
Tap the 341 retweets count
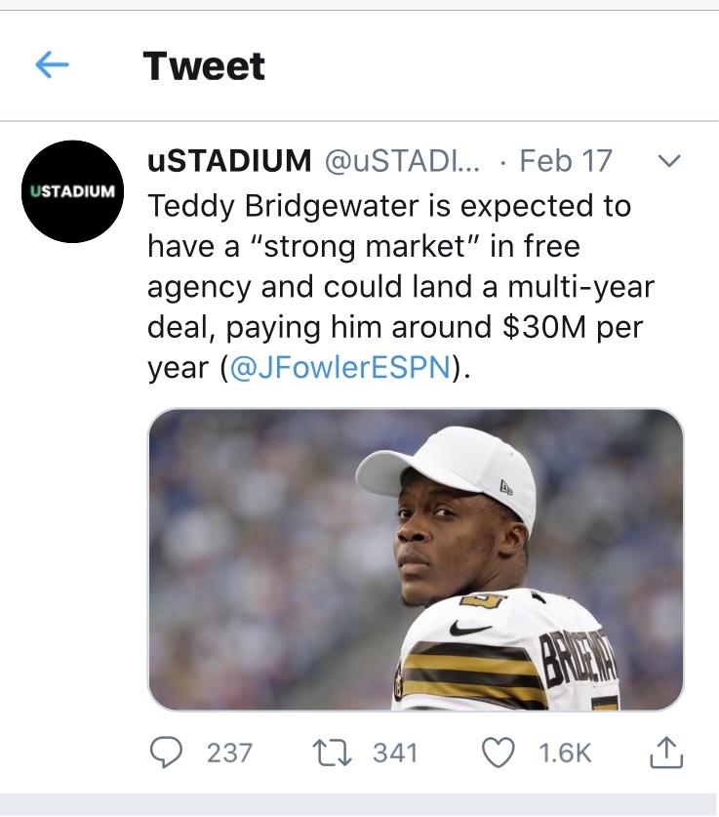click(x=396, y=753)
